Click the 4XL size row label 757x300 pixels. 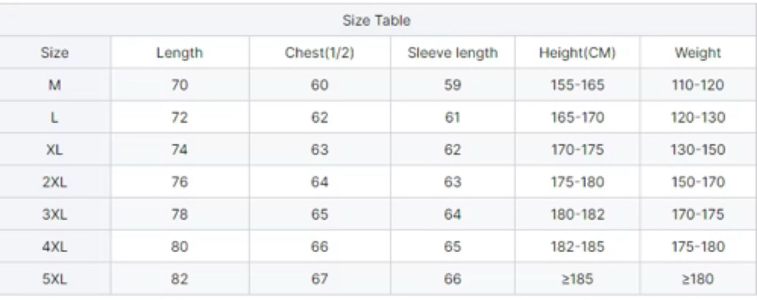54,246
